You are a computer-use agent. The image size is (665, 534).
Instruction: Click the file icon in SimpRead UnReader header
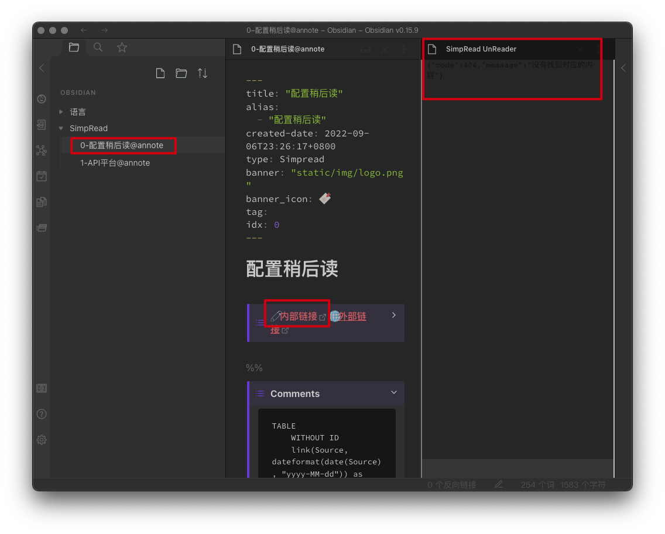coord(432,49)
